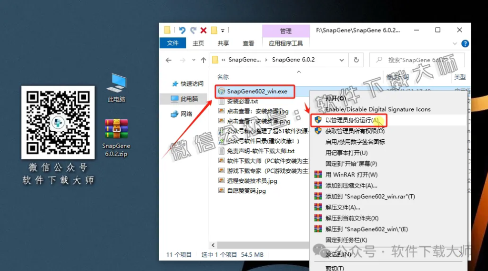Choose 解压文件(A)... in the context menu

pyautogui.click(x=343, y=208)
